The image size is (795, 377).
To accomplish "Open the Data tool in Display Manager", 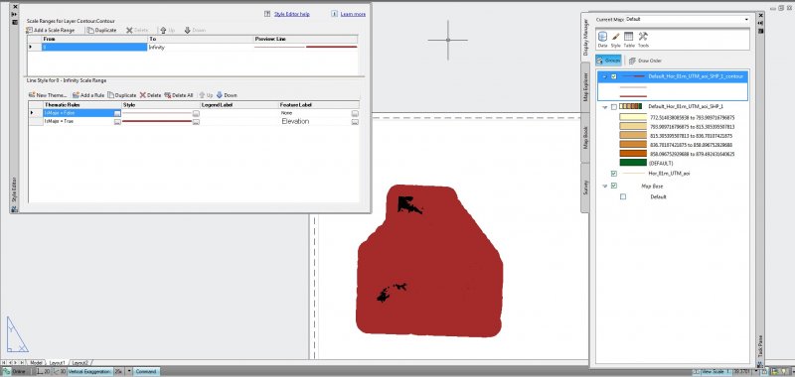I will point(602,40).
